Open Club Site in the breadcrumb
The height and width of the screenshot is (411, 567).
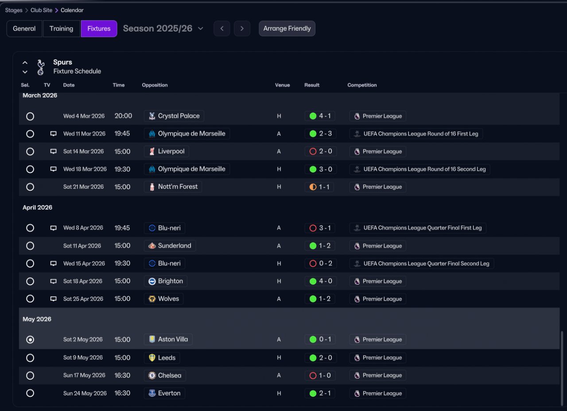[41, 10]
